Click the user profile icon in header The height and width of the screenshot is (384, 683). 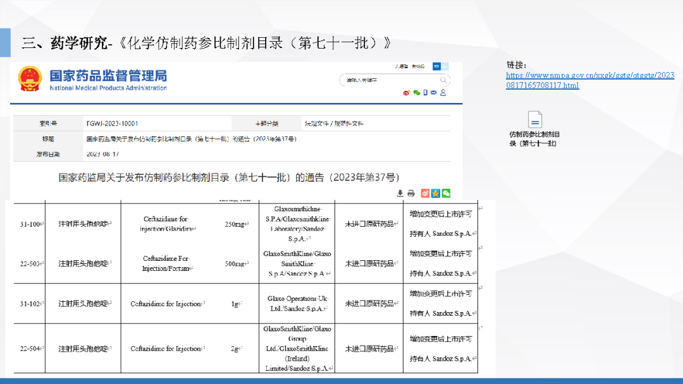pyautogui.click(x=443, y=93)
